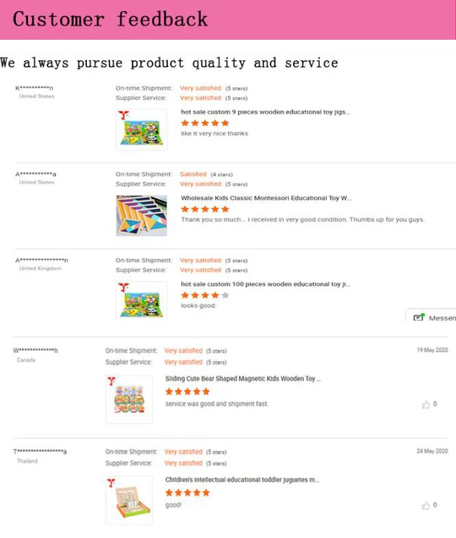Click the five-star rating under the 9 pieces toy review
Viewport: 456px width, 538px height.
(x=205, y=123)
